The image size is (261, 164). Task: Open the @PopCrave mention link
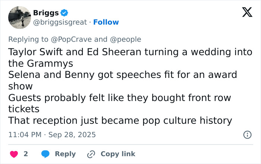72,39
